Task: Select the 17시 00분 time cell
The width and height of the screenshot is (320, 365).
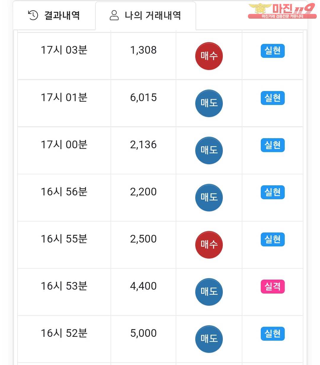Action: coord(64,145)
